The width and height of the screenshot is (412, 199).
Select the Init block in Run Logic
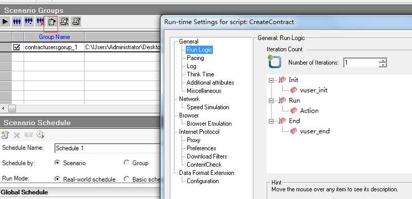pyautogui.click(x=293, y=79)
